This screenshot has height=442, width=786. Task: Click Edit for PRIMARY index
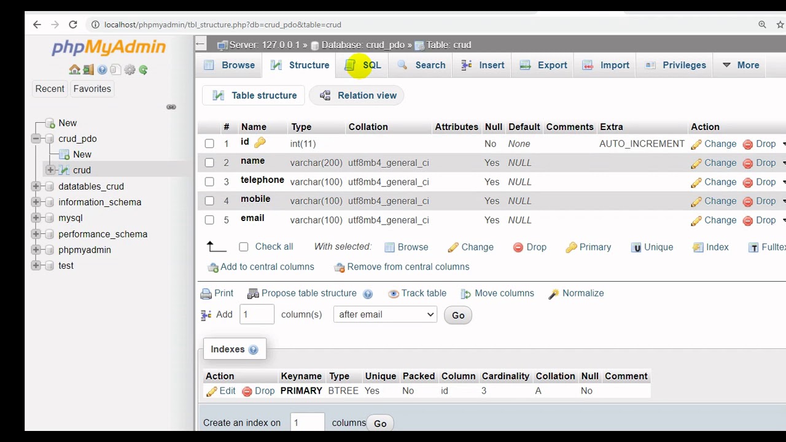tap(220, 391)
